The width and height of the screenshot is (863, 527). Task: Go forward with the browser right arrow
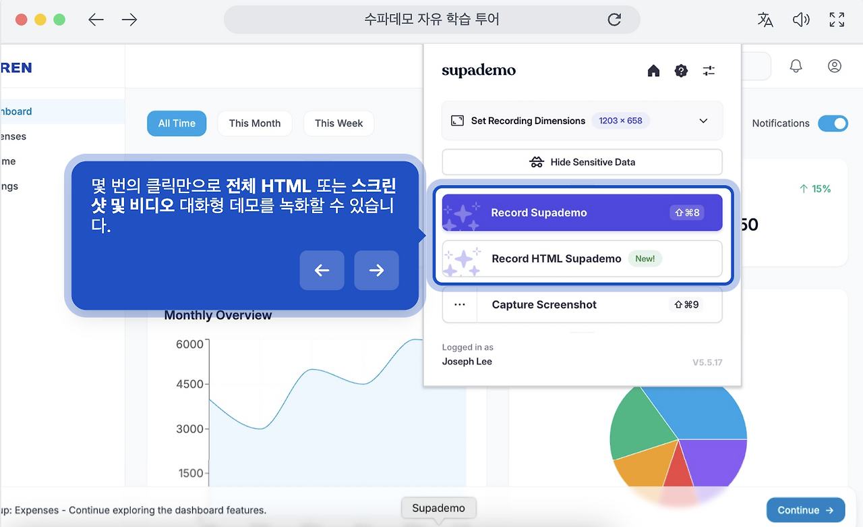tap(129, 20)
